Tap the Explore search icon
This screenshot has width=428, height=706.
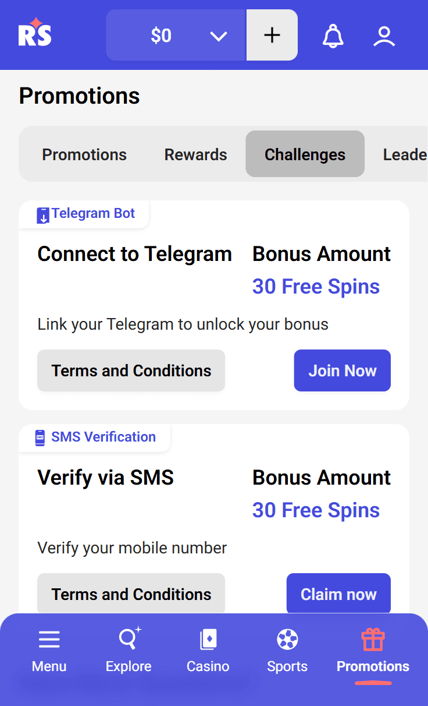click(129, 640)
